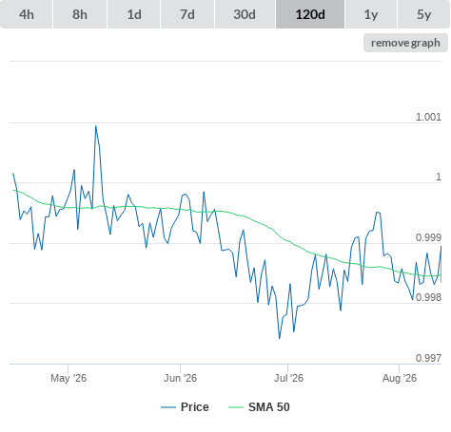The width and height of the screenshot is (451, 432).
Task: Choose the 1d time range tab
Action: pos(134,14)
